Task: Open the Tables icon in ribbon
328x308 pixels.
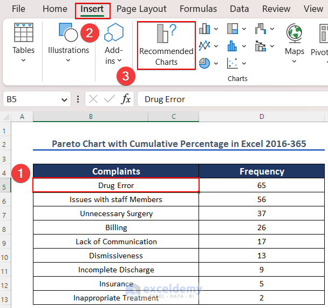Action: pyautogui.click(x=24, y=33)
